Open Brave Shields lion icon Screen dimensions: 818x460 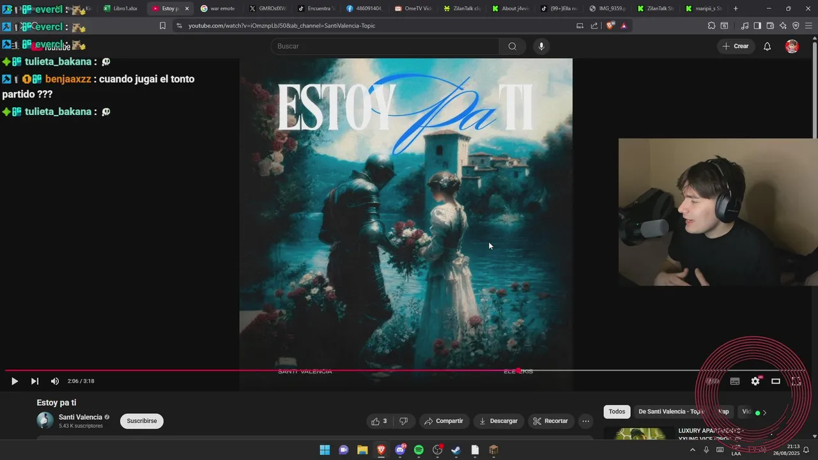point(609,26)
